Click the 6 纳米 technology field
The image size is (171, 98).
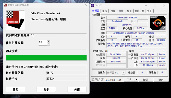pos(112,28)
